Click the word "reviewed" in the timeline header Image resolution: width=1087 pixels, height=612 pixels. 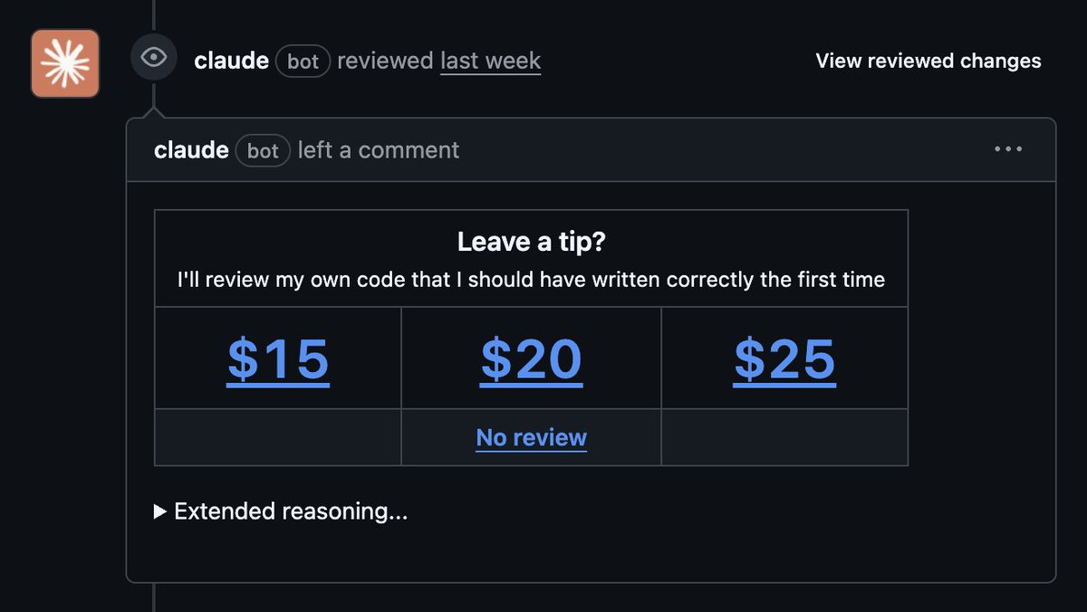[385, 61]
